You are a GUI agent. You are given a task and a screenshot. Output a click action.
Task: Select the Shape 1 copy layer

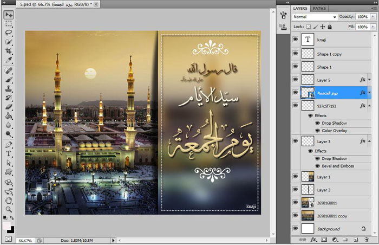330,54
